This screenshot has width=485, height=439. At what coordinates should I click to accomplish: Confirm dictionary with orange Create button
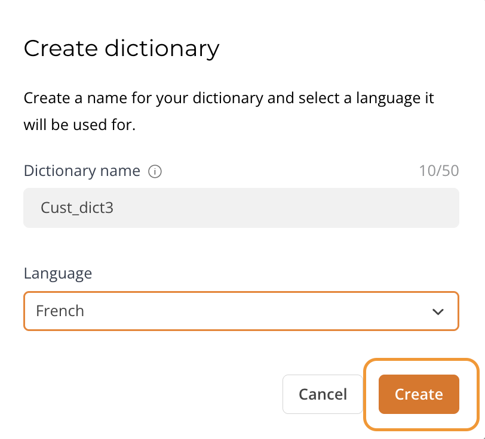coord(419,394)
